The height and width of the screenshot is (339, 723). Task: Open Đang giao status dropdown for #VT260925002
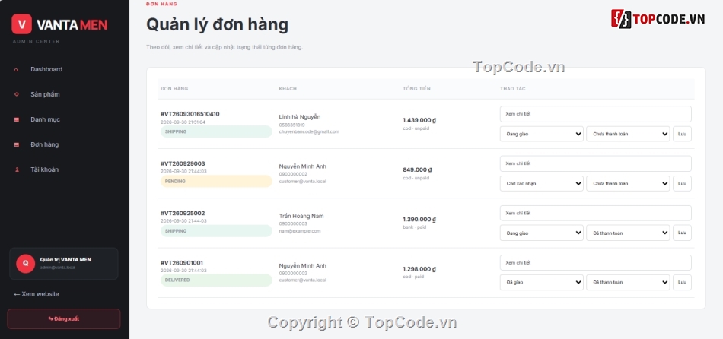coord(542,233)
